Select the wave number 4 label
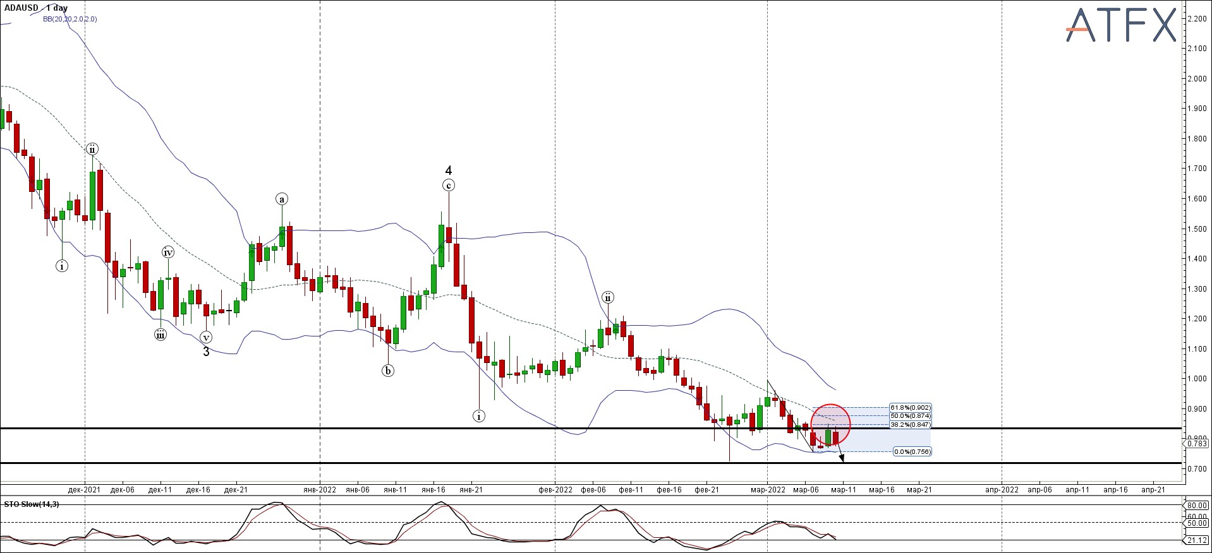The image size is (1212, 553). pyautogui.click(x=449, y=170)
